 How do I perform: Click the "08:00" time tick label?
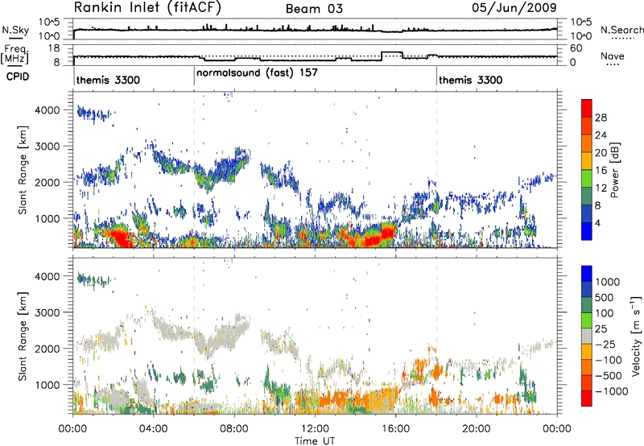[x=234, y=429]
